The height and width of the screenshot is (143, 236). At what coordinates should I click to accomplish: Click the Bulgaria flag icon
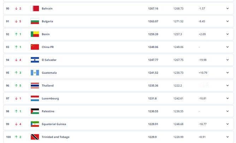click(35, 21)
